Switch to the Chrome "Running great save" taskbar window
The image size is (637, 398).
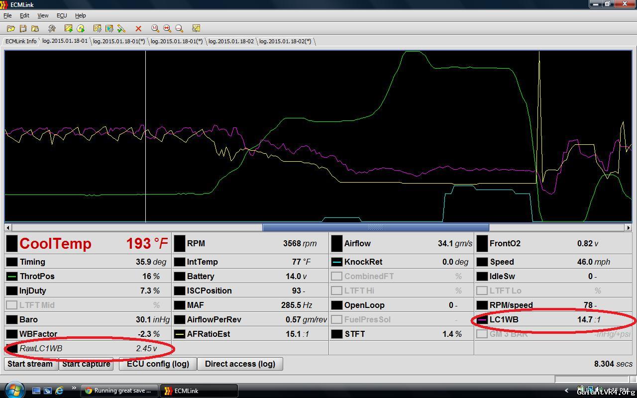[119, 391]
